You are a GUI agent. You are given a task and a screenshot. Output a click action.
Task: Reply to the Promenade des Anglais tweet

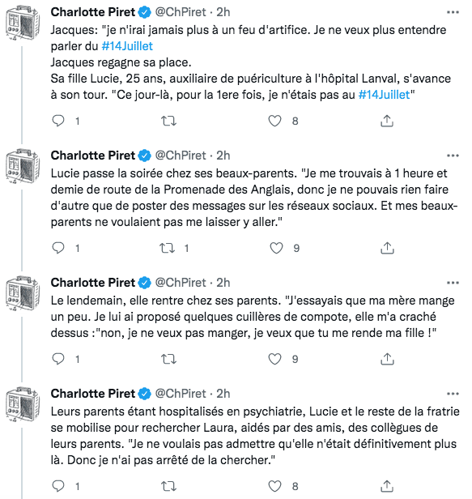click(x=58, y=248)
